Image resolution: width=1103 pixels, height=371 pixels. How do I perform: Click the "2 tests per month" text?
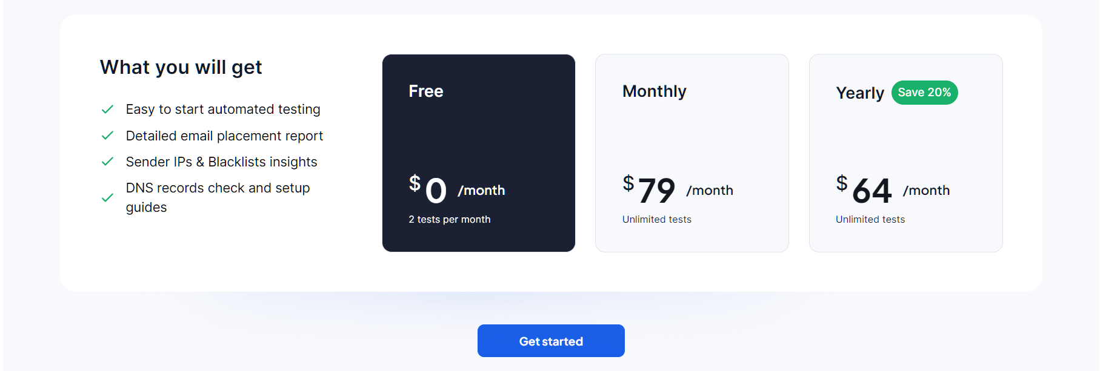[x=449, y=220]
